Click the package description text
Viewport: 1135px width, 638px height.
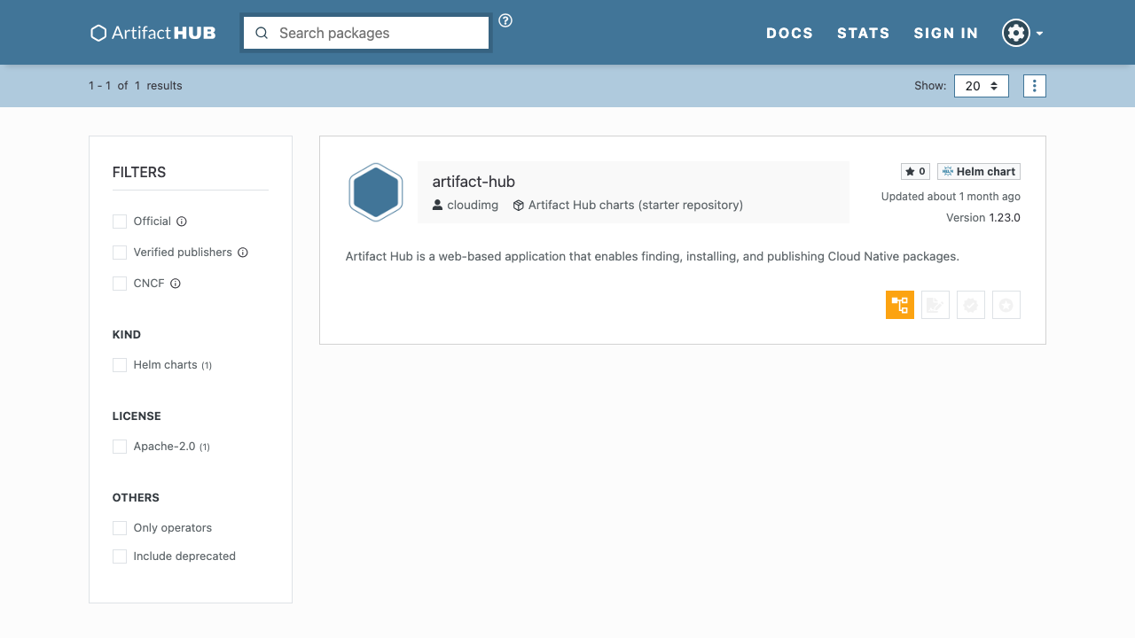653,257
